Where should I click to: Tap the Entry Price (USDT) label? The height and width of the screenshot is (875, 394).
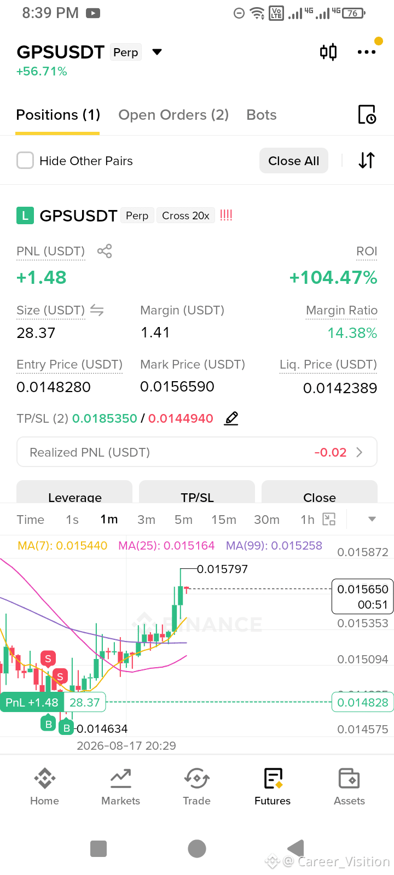point(69,364)
